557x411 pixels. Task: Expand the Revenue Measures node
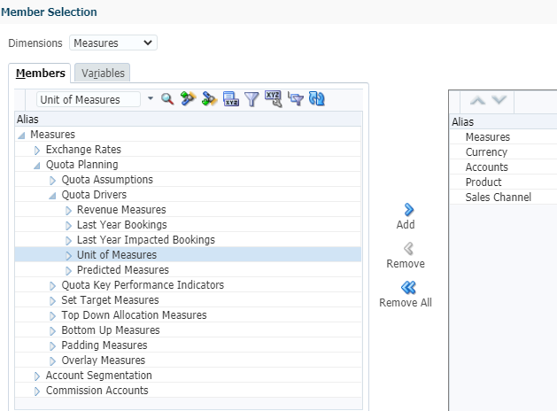68,211
